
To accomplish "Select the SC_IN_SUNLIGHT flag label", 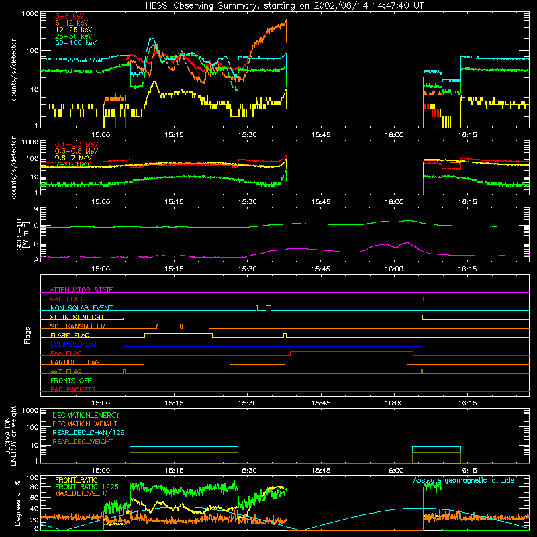I will point(77,317).
